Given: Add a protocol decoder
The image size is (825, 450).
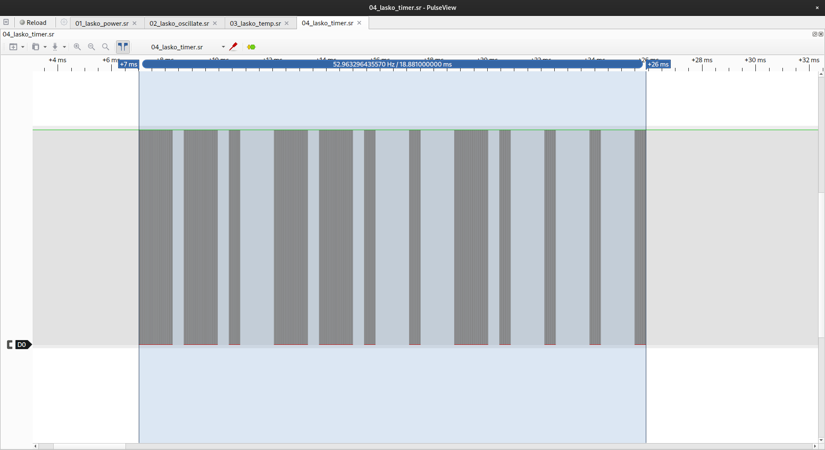Looking at the screenshot, I should tap(251, 47).
